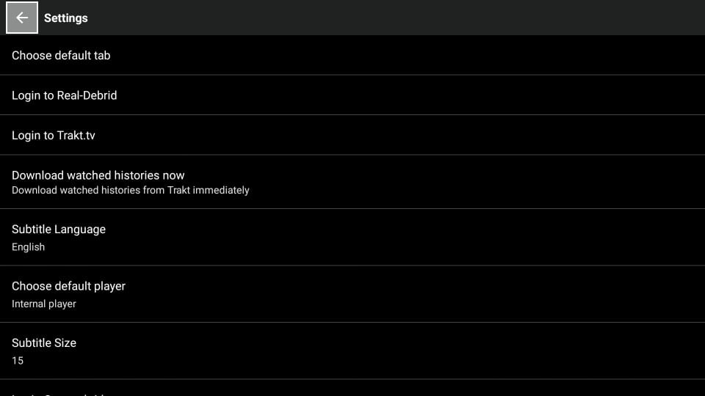The width and height of the screenshot is (705, 396).
Task: Open the Subtitle Language option
Action: coord(352,237)
